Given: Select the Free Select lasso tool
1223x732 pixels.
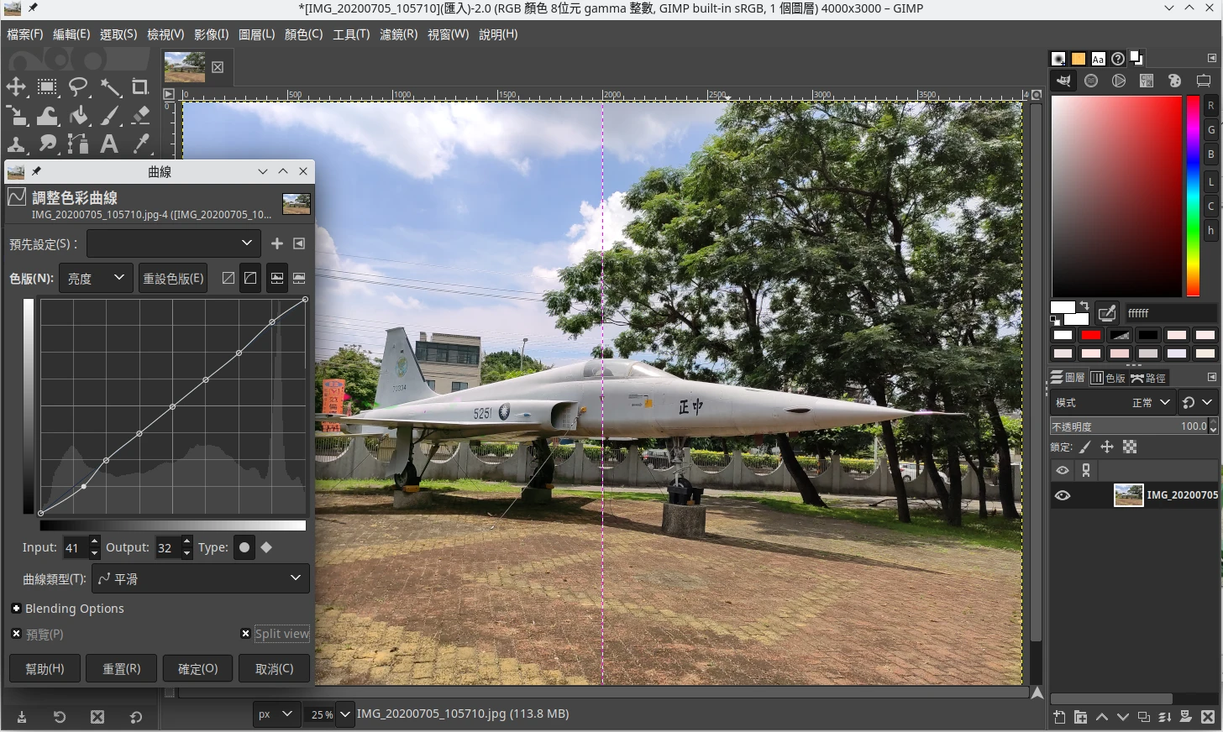Looking at the screenshot, I should tap(78, 86).
